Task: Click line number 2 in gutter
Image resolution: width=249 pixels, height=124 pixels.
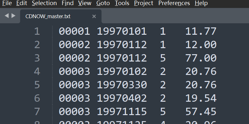Action: click(x=37, y=45)
